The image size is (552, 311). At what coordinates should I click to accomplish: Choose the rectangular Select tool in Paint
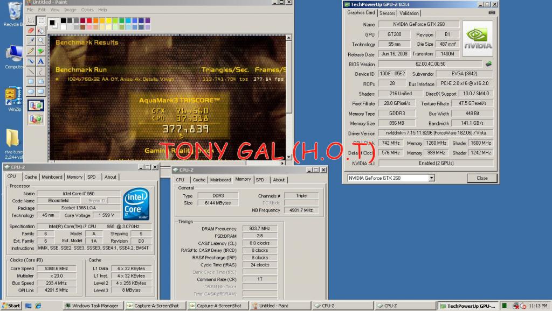point(41,21)
